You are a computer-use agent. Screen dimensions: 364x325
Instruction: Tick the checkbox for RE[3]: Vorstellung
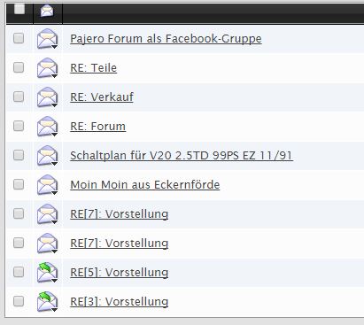coord(19,301)
